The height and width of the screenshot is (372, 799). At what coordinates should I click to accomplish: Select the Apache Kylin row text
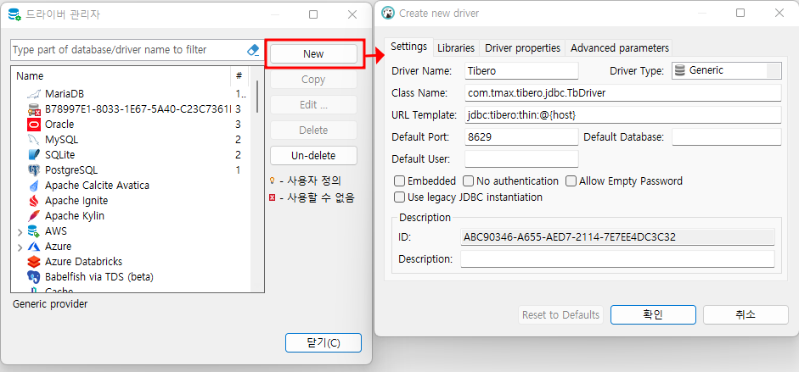pyautogui.click(x=75, y=216)
